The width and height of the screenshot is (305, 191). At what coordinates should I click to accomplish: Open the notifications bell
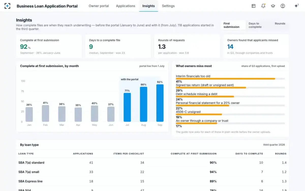click(263, 6)
